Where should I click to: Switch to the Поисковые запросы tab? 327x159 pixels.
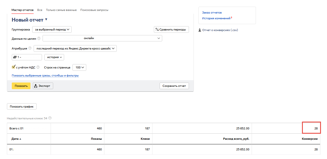94,10
